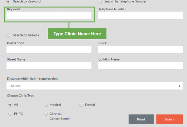
Task: Select the PHPC clinic type
Action: tap(10, 114)
